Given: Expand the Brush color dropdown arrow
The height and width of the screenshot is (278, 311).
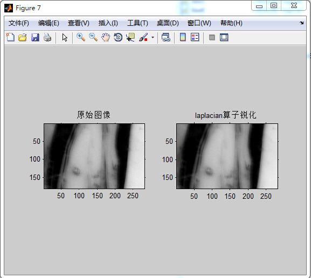Looking at the screenshot, I should (153, 37).
